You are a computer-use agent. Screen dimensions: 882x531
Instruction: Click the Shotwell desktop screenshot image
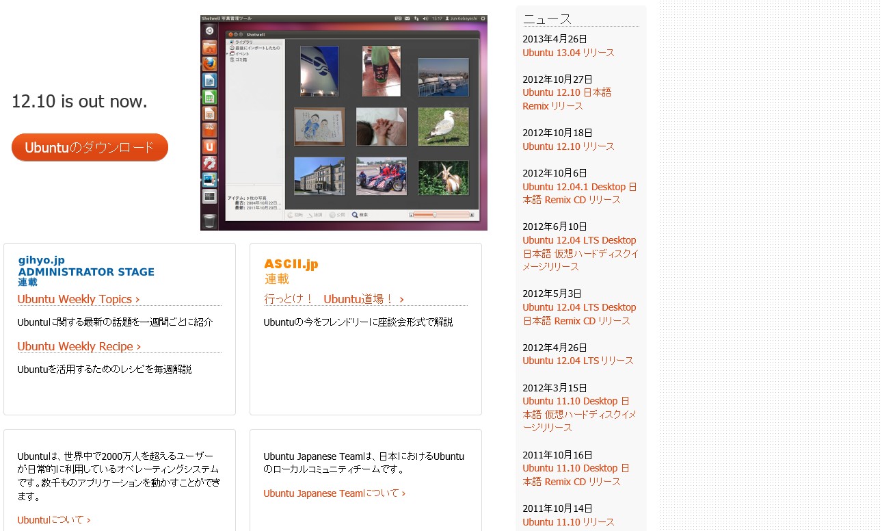coord(344,122)
